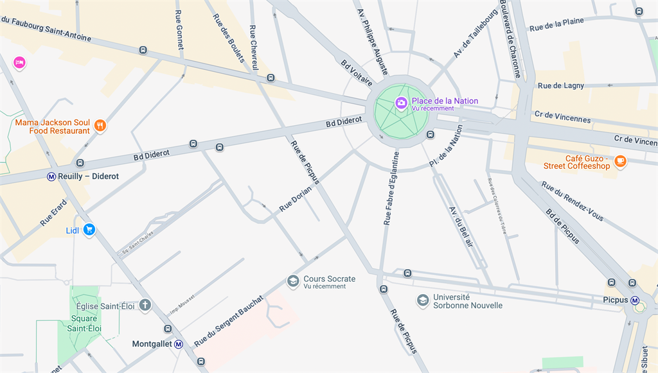Screen dimensions: 658x373
Task: Select the Picpus metro station marker
Action: (635, 300)
